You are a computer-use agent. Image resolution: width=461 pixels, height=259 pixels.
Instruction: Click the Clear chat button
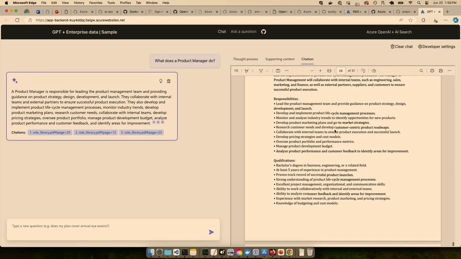pyautogui.click(x=402, y=46)
